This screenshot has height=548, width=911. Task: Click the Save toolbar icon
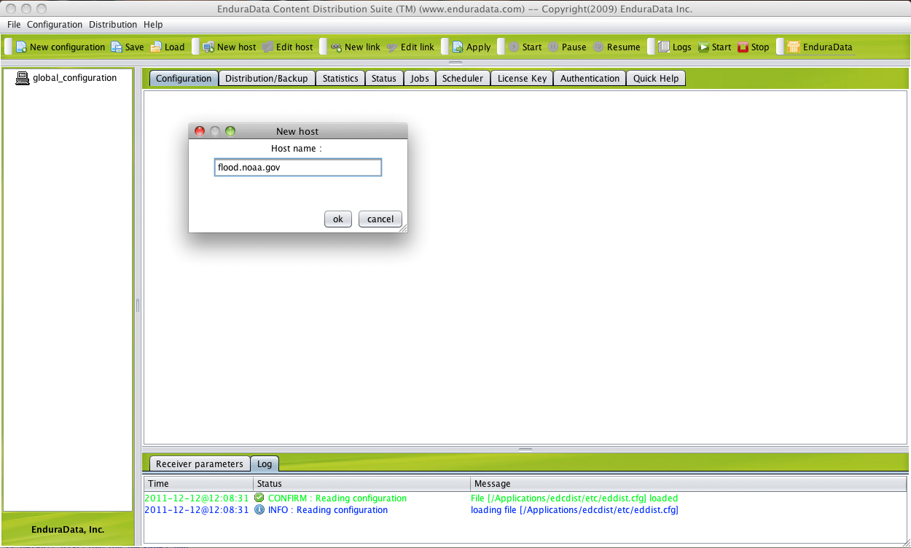[x=117, y=47]
